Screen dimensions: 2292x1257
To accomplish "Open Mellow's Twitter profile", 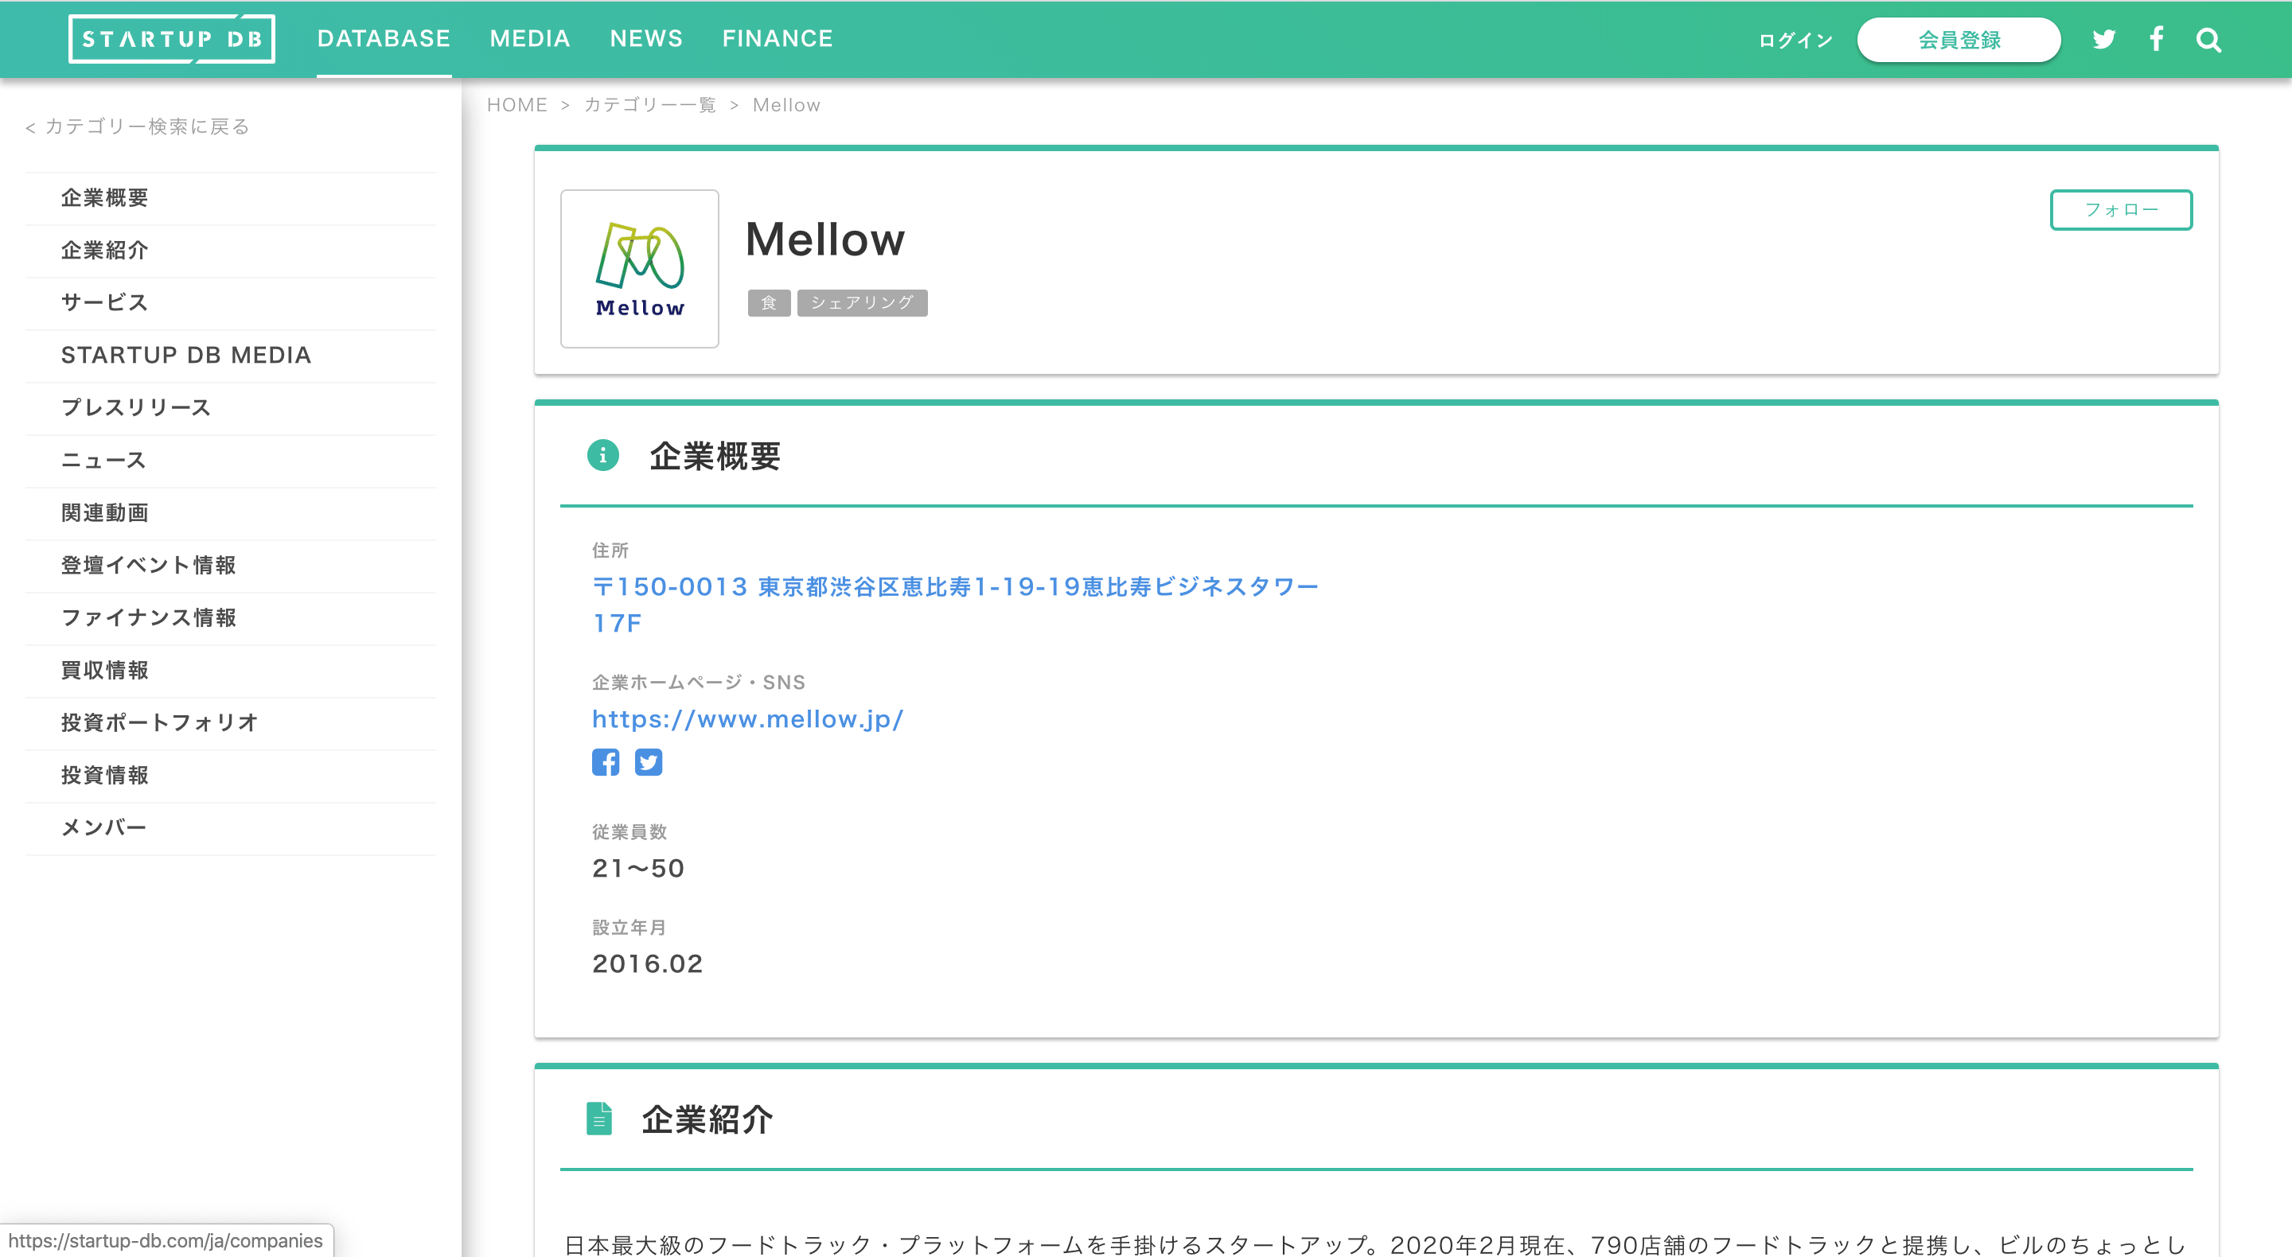I will [649, 761].
